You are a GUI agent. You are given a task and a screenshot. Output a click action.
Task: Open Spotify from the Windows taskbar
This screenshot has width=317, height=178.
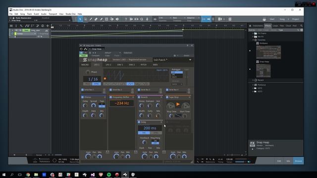[x=109, y=175]
